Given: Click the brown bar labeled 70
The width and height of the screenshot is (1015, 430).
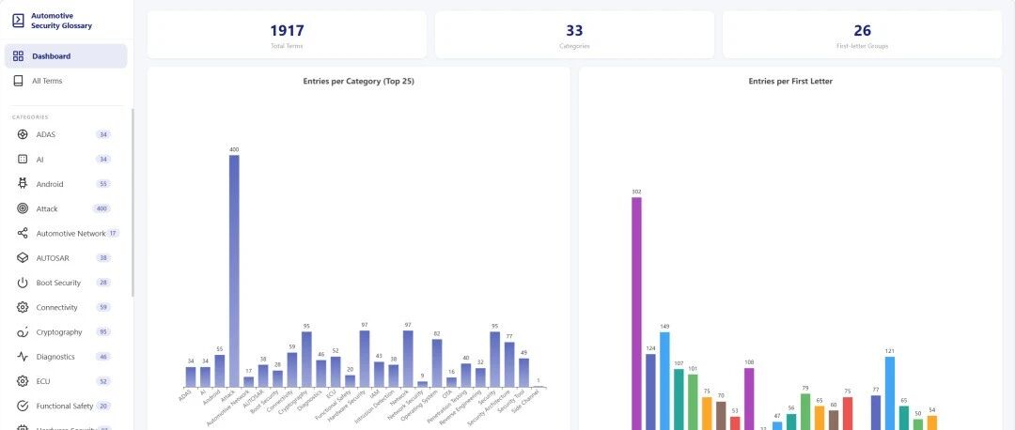Looking at the screenshot, I should [721, 416].
